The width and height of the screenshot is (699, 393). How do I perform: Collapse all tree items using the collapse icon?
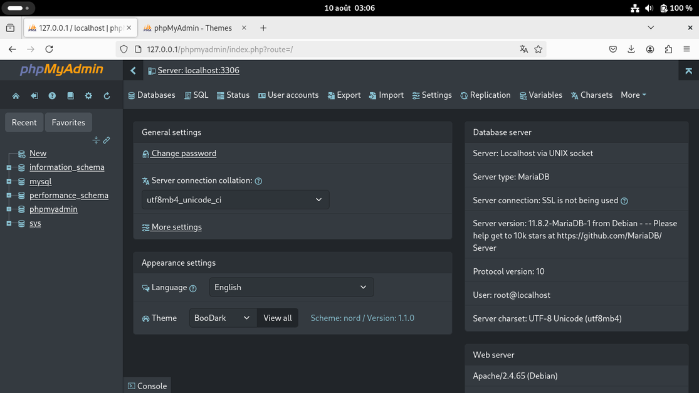97,140
